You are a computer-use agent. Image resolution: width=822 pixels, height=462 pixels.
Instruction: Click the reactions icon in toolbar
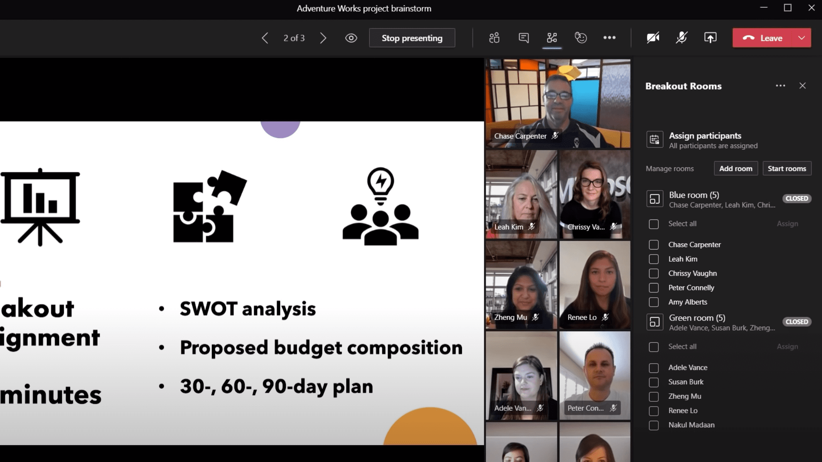click(580, 38)
